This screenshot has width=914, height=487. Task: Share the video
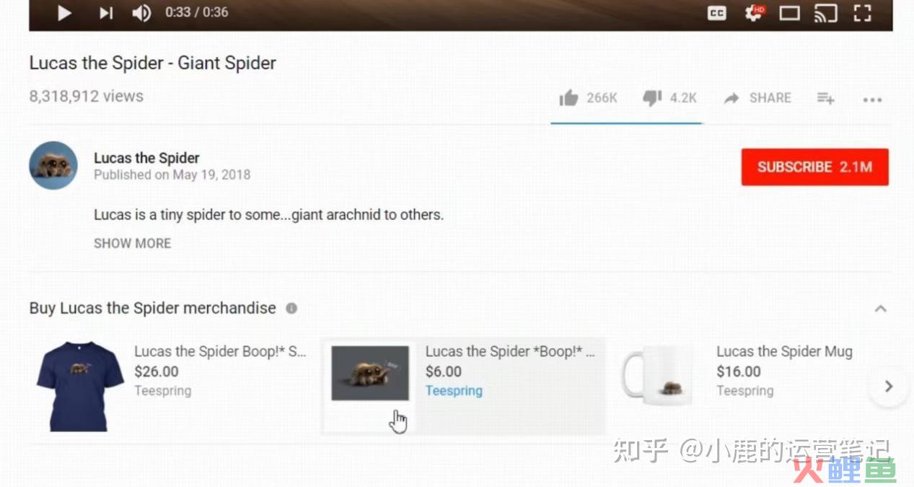tap(757, 98)
